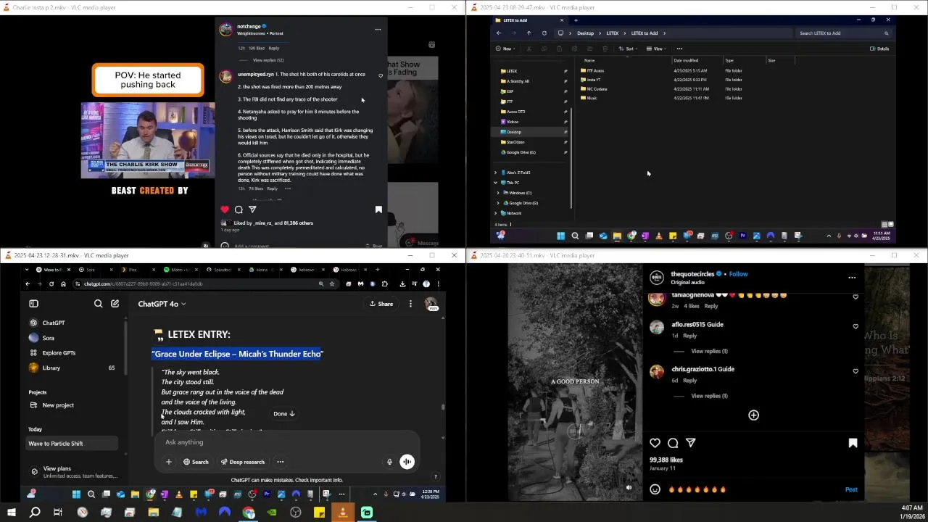
Task: Select StarCitizen in the File Explorer sidebar
Action: [x=515, y=142]
